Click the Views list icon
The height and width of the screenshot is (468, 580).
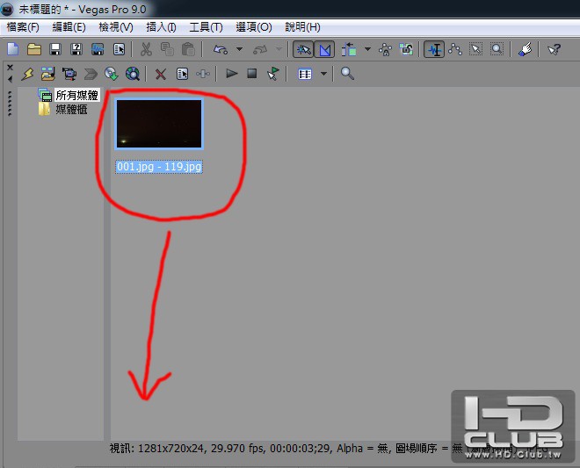coord(305,74)
